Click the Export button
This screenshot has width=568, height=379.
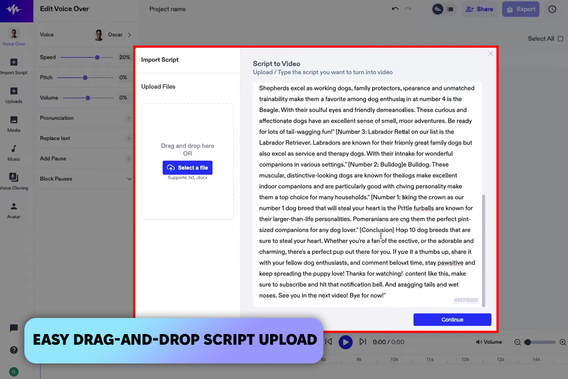(x=520, y=9)
